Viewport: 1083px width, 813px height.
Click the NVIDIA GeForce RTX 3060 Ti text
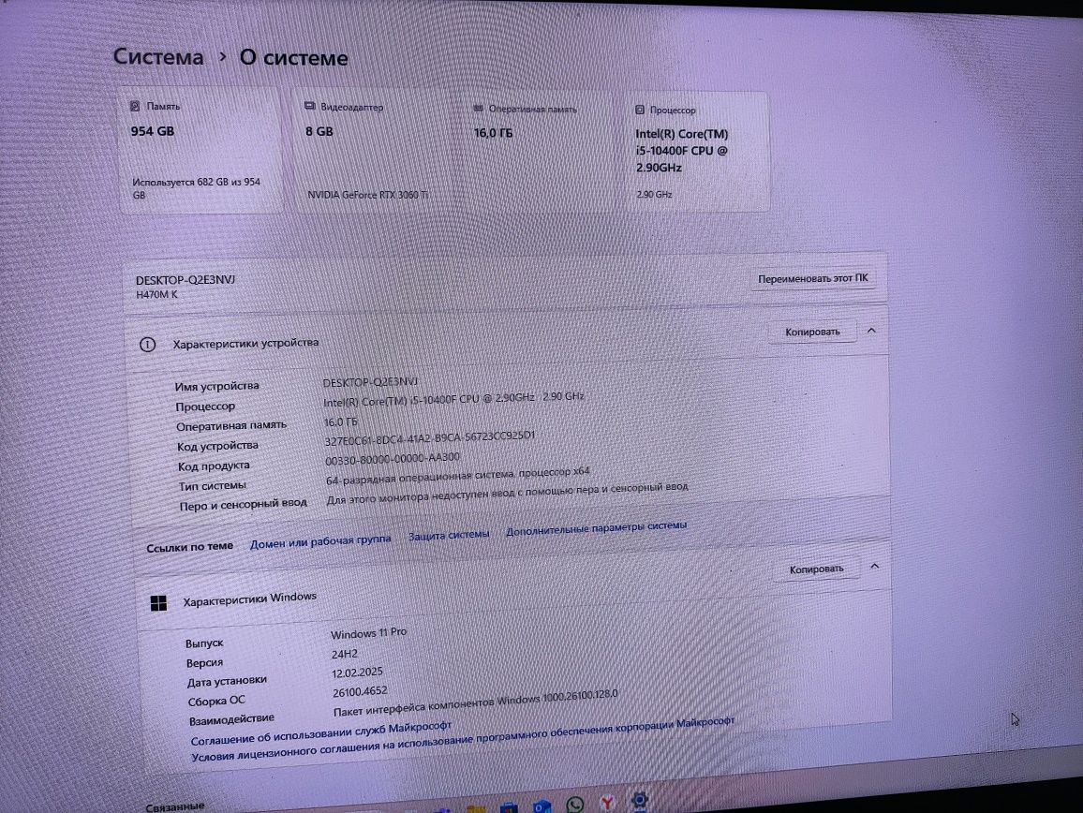368,195
